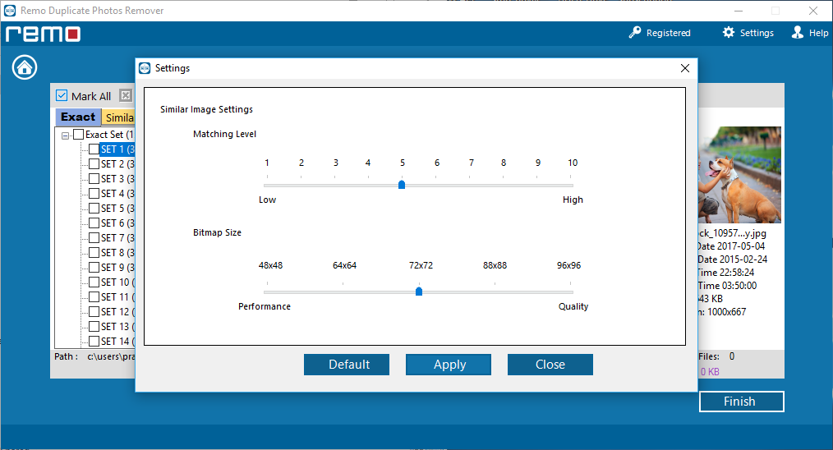The image size is (833, 450).
Task: Click the Performance label
Action: coord(264,306)
